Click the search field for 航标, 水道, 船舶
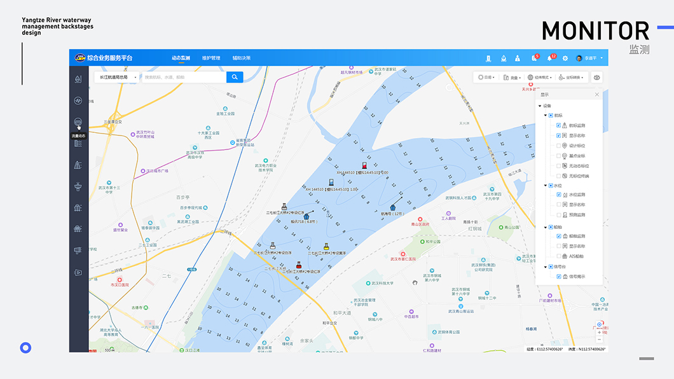The width and height of the screenshot is (674, 379). click(x=184, y=78)
